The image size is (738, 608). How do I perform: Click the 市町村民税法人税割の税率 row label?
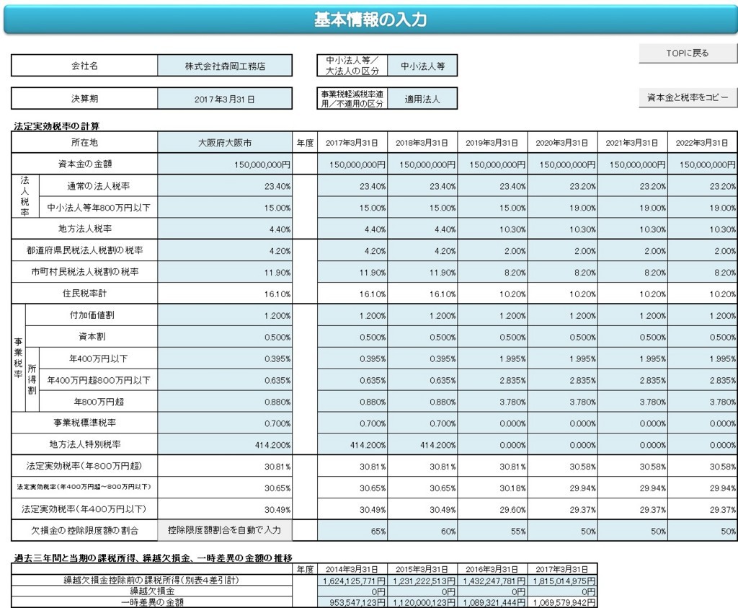(85, 272)
